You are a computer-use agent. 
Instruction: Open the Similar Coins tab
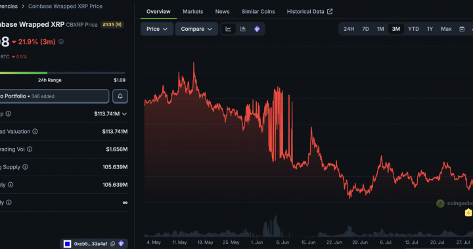click(x=258, y=11)
